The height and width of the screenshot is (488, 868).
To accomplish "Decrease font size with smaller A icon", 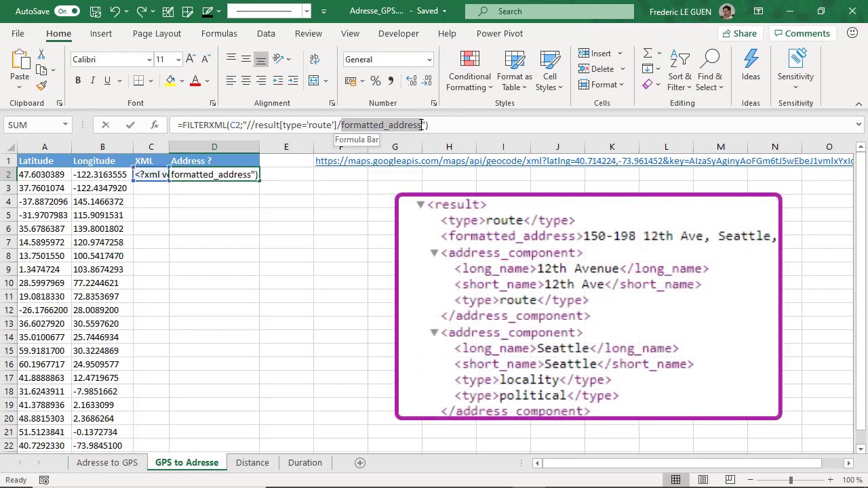I will pos(205,60).
